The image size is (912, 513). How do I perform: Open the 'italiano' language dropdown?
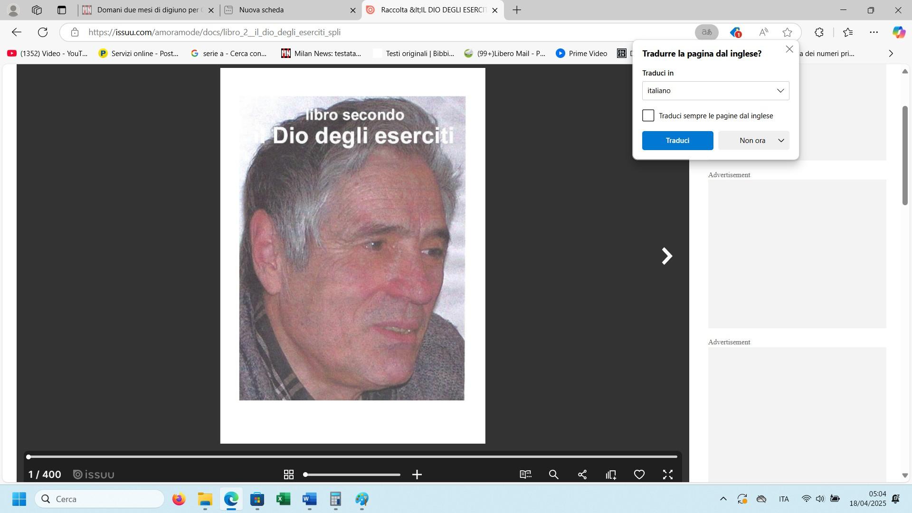pyautogui.click(x=715, y=91)
